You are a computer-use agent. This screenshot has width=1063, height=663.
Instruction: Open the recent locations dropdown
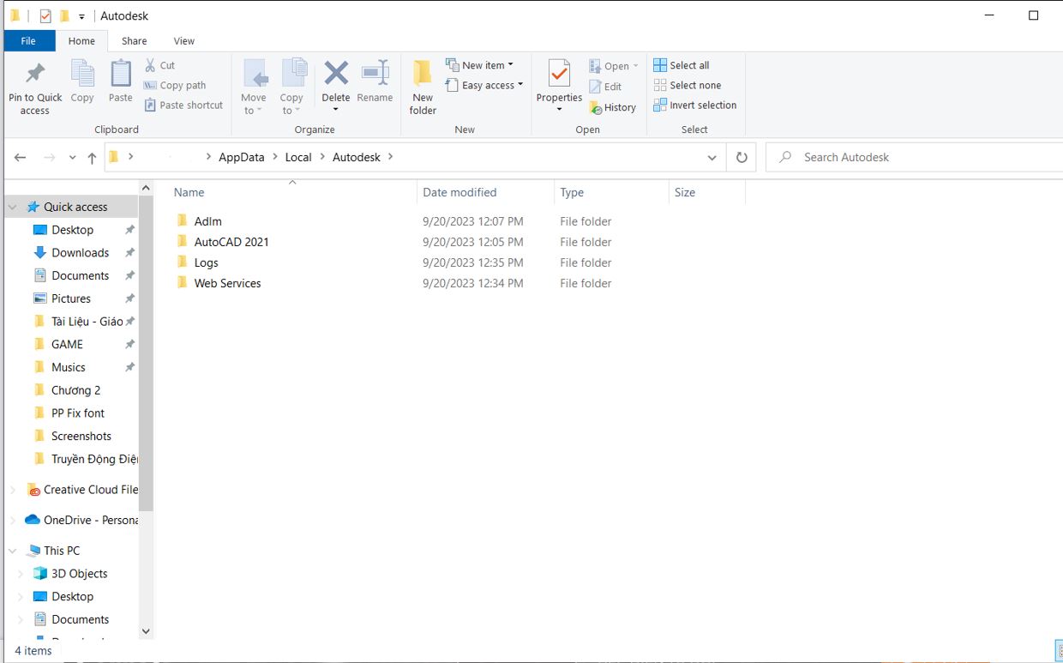72,158
